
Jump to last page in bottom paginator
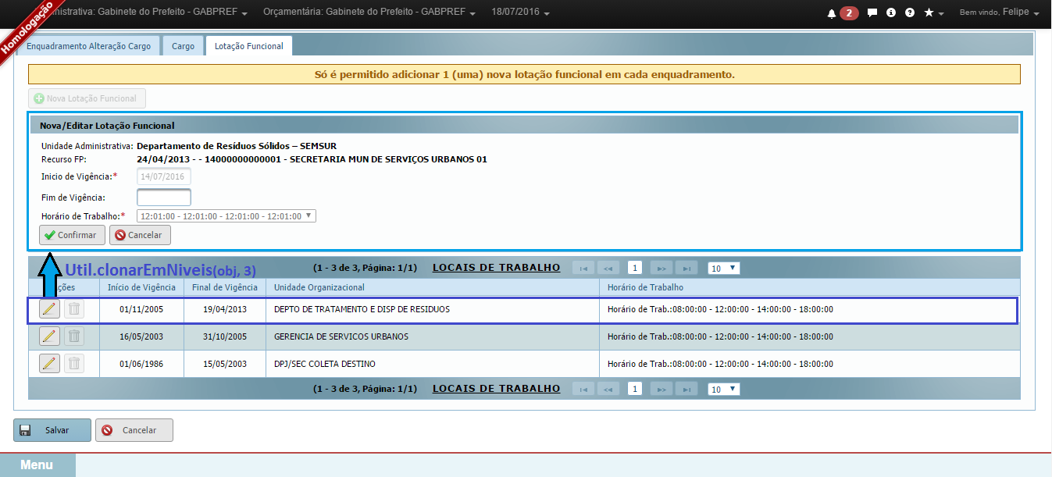coord(686,389)
